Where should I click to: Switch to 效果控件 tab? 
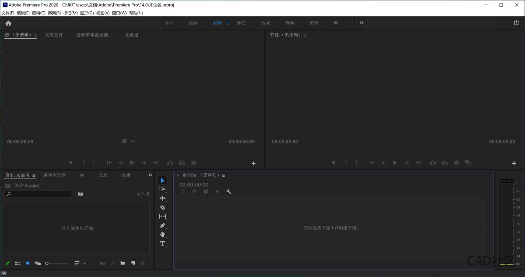pos(54,35)
